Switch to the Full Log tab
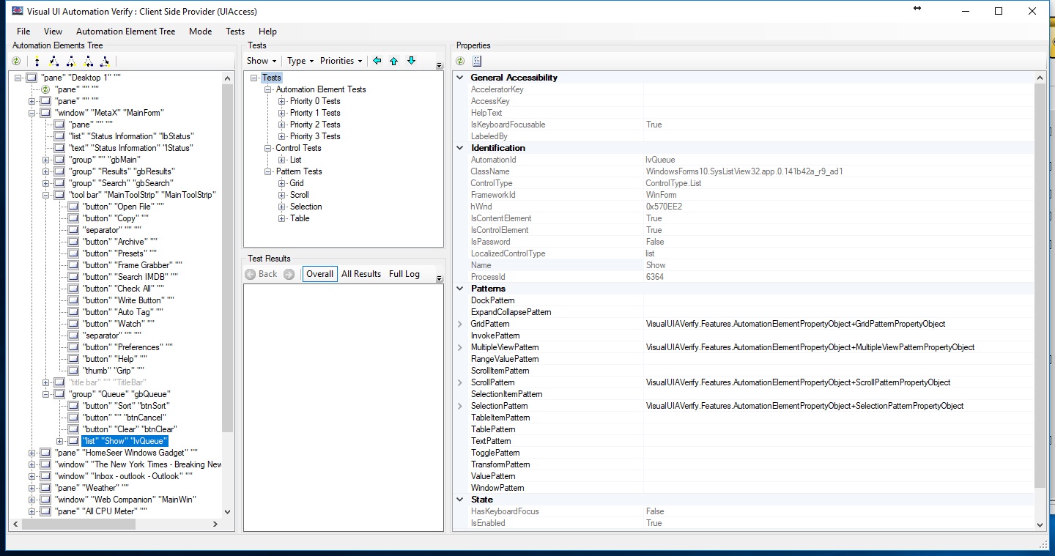Screen dimensions: 1055x556 [403, 273]
